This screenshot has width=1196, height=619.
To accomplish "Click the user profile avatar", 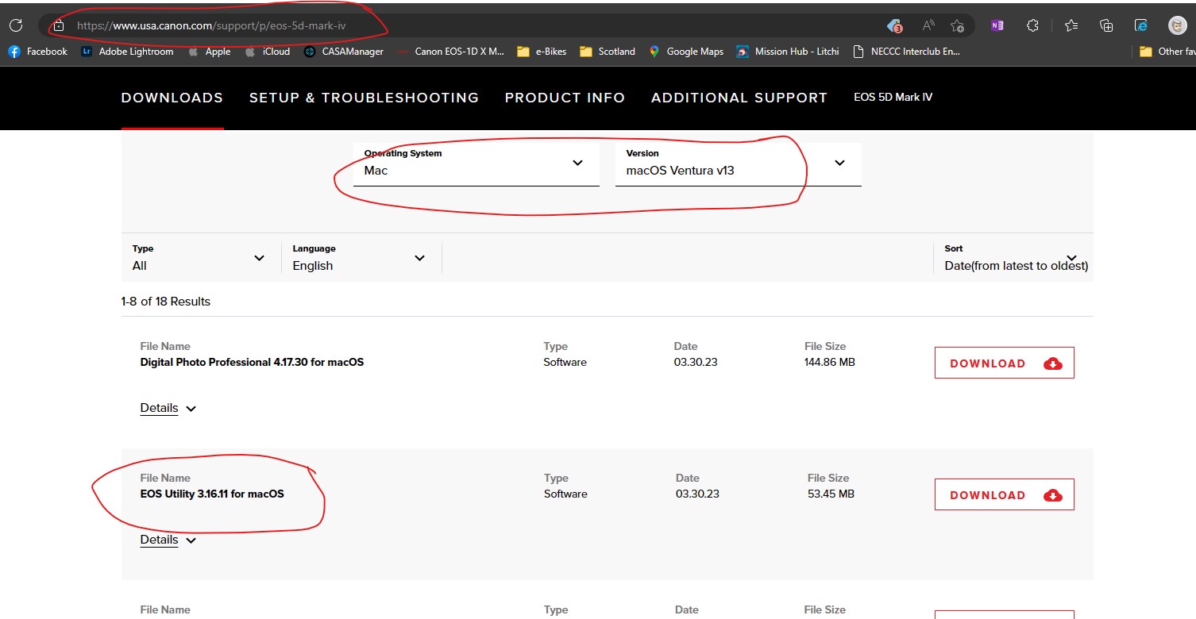I will click(1177, 25).
